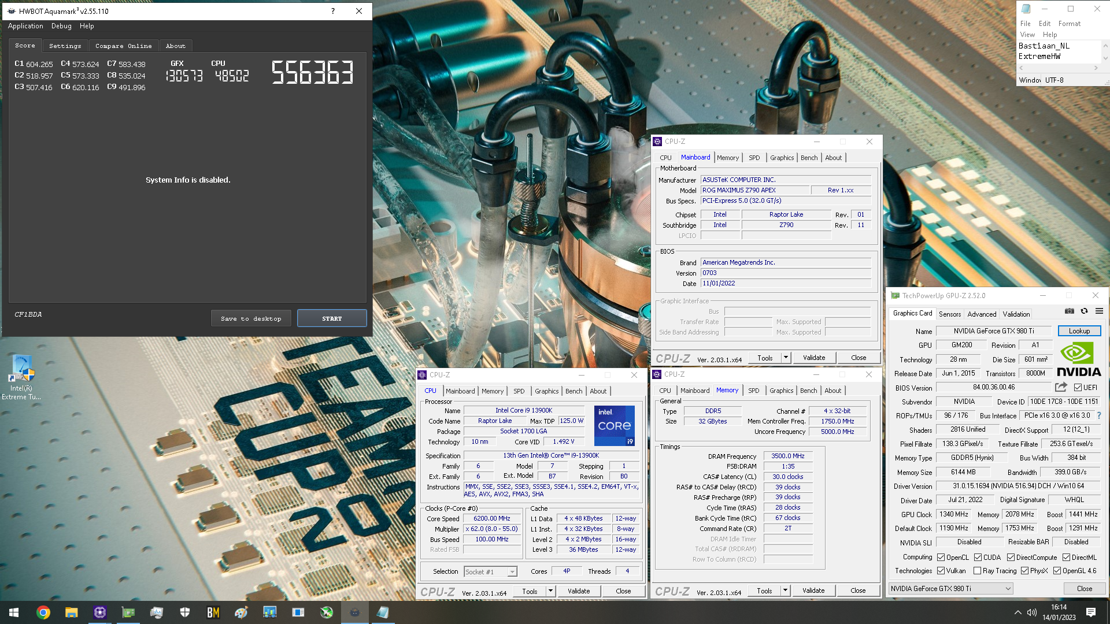The height and width of the screenshot is (624, 1110).
Task: Open Notepad Format menu
Action: [1069, 24]
